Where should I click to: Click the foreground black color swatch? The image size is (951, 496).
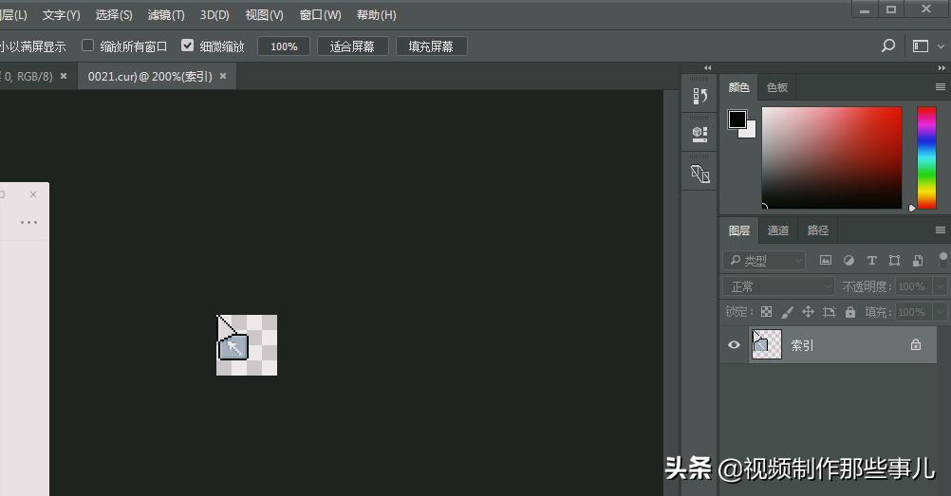(737, 119)
